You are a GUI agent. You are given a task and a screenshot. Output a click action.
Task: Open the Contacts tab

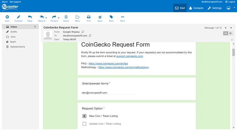(x=196, y=8)
